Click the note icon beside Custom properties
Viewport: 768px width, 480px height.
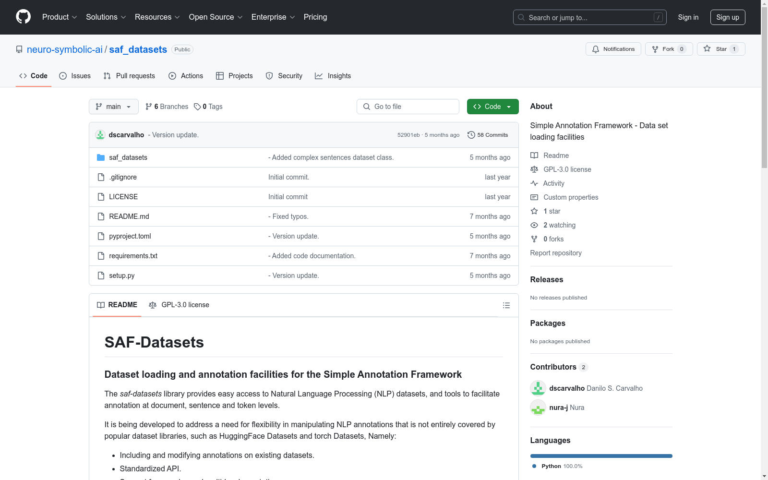point(534,197)
